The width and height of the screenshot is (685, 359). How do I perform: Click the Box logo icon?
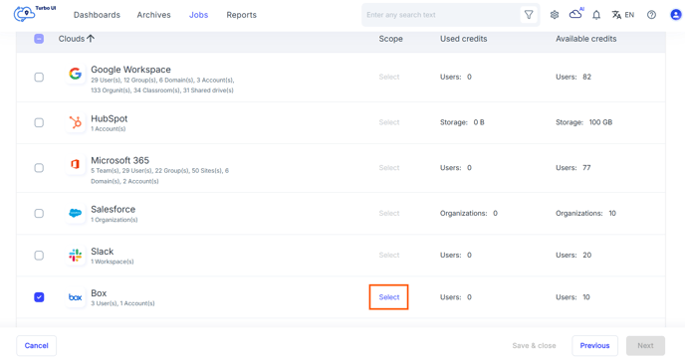click(x=75, y=297)
